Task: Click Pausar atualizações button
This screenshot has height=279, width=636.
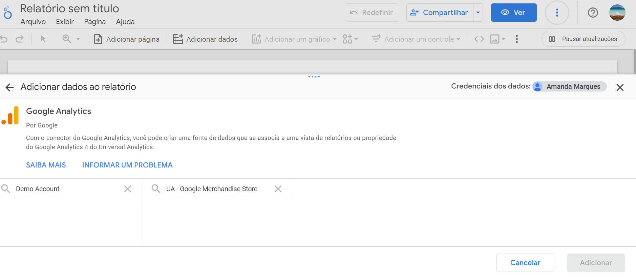Action: [583, 39]
